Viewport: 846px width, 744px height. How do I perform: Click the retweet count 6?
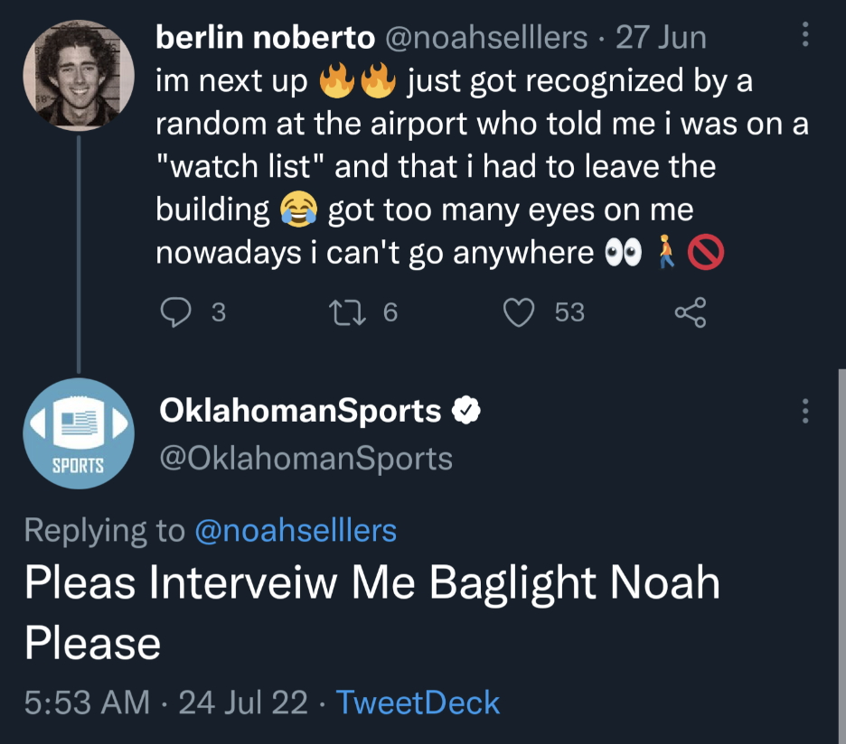point(390,312)
